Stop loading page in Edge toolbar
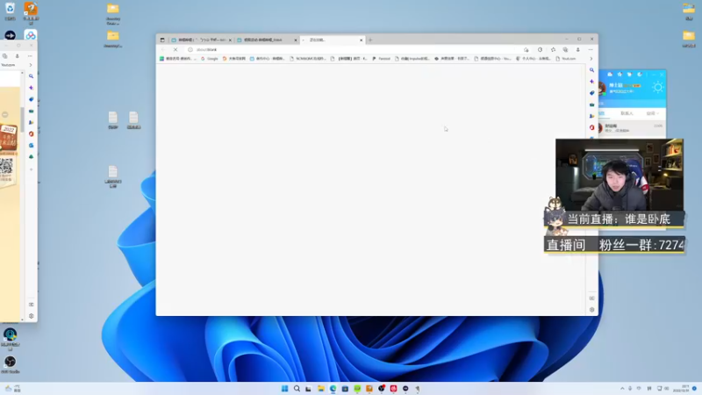The image size is (702, 395). point(175,50)
